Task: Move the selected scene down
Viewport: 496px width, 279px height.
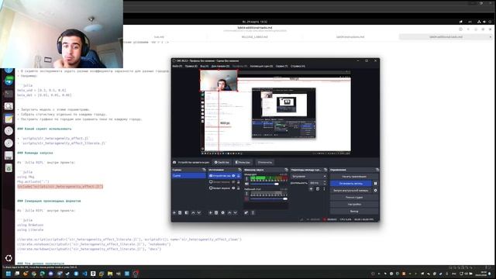Action: pos(199,213)
